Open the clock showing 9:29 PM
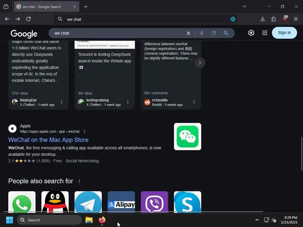 click(x=289, y=220)
